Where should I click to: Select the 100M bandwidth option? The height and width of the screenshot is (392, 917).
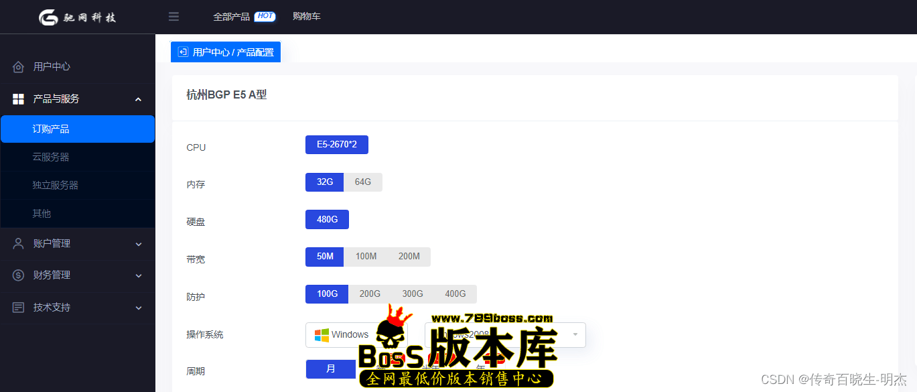[x=366, y=257]
